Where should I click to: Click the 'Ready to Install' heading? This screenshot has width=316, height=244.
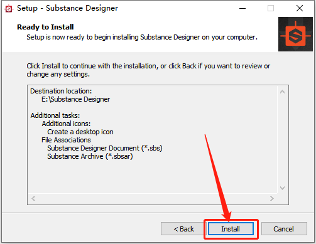[45, 27]
